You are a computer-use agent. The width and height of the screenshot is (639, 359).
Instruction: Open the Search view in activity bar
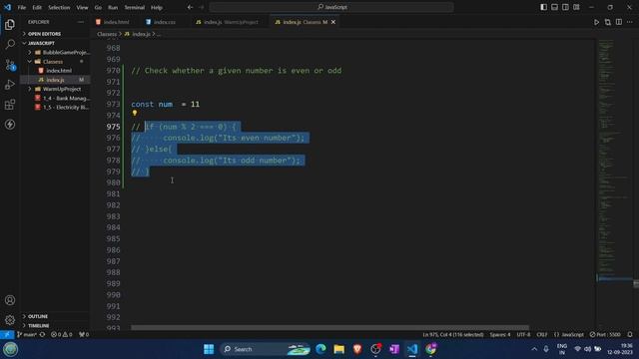pyautogui.click(x=10, y=44)
